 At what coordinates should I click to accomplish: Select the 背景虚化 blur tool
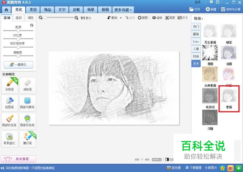pyautogui.click(x=9, y=139)
